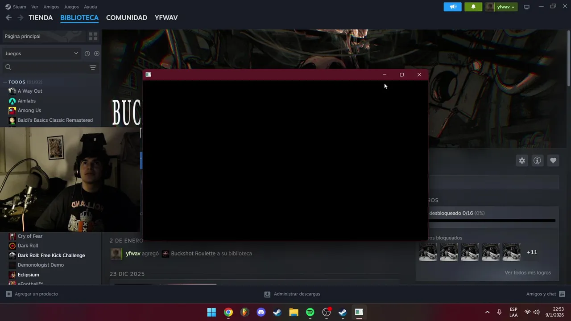Open Google Chrome from the taskbar
The image size is (571, 321).
pos(228,312)
